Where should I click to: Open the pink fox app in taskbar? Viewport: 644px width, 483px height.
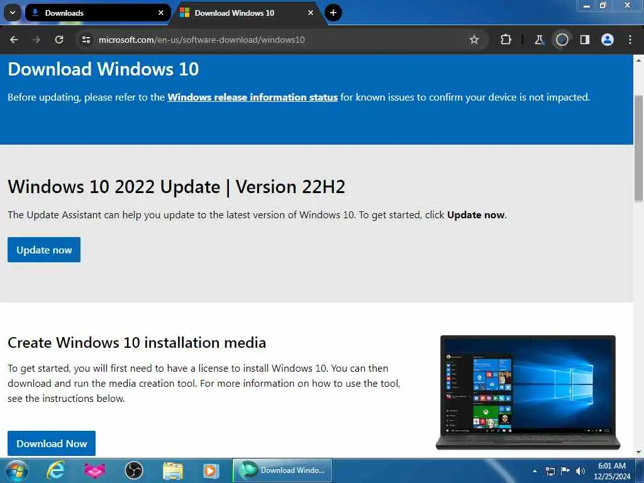point(95,470)
